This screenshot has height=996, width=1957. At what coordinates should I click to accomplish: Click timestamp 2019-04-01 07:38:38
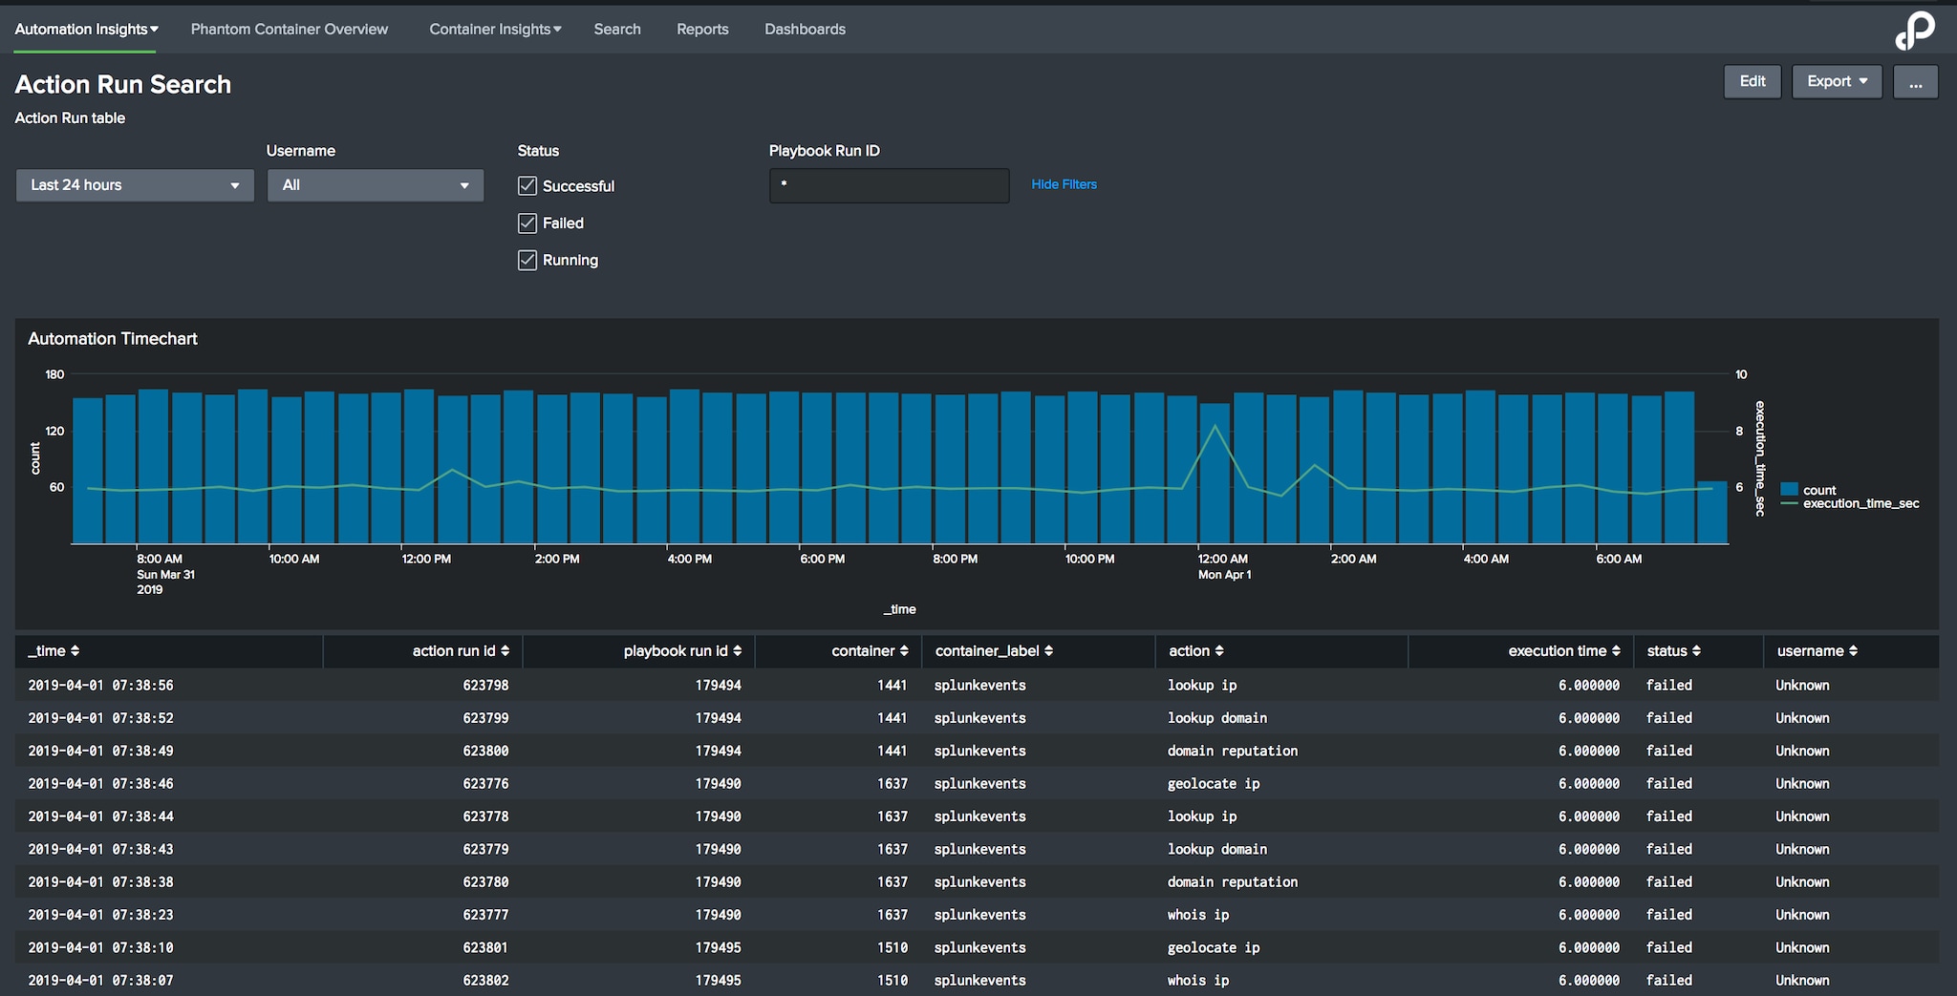coord(100,881)
